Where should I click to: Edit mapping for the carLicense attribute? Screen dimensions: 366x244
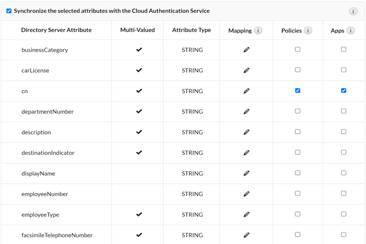(x=246, y=71)
